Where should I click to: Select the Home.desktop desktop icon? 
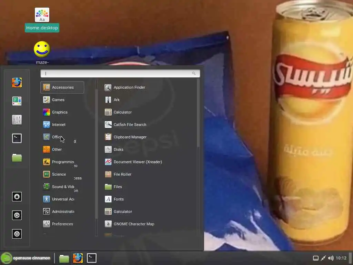42,20
